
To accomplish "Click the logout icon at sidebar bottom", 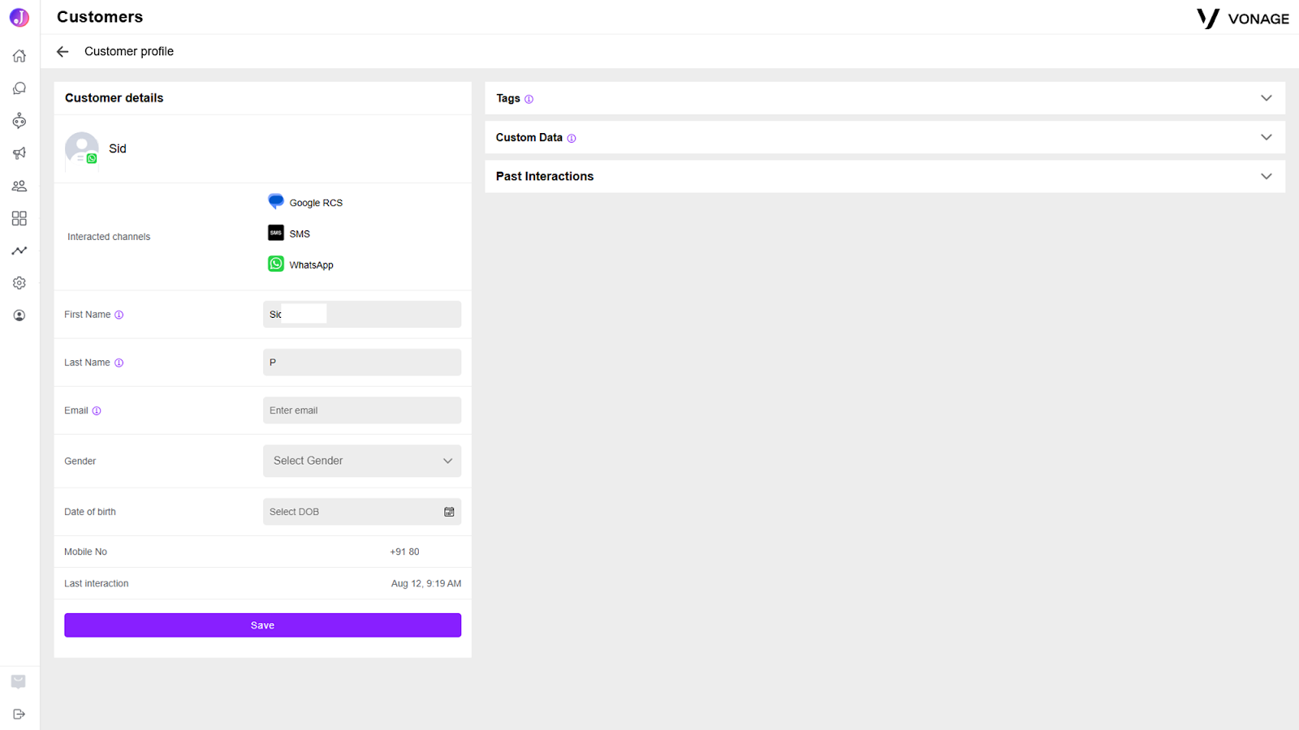I will tap(19, 715).
